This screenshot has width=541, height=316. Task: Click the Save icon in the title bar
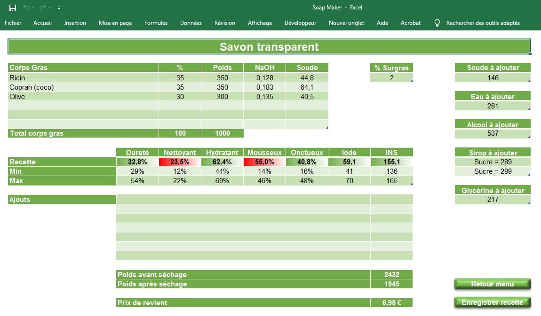point(13,8)
